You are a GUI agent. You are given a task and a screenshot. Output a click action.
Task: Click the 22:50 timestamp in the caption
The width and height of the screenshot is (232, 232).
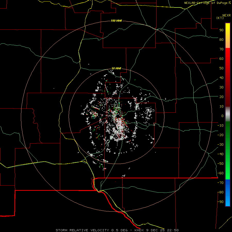point(173,230)
